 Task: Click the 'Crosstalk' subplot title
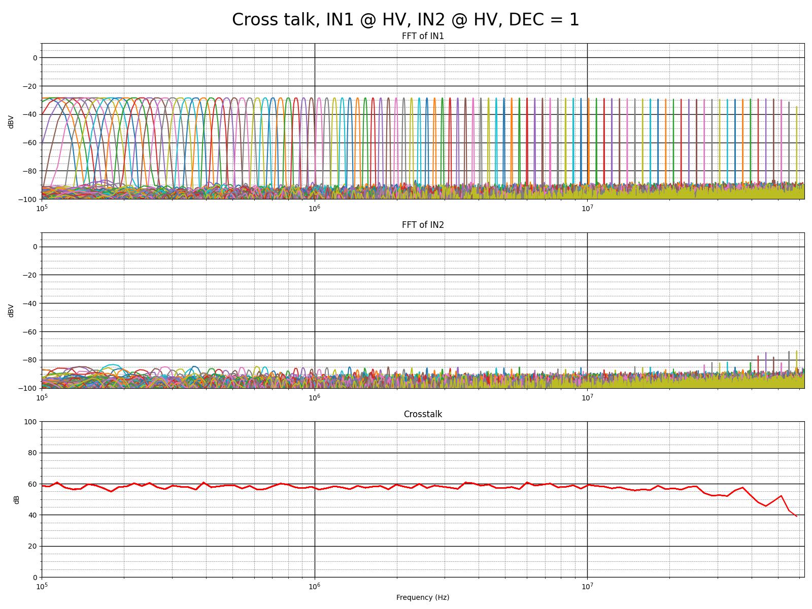(x=423, y=414)
